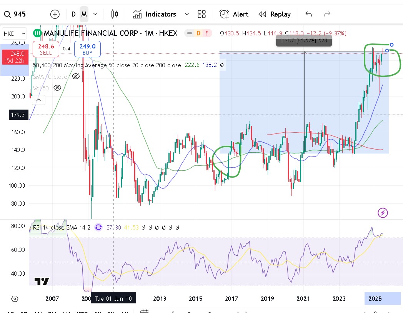Select the RSI 14 close SMA legend
The height and width of the screenshot is (313, 403).
click(62, 228)
